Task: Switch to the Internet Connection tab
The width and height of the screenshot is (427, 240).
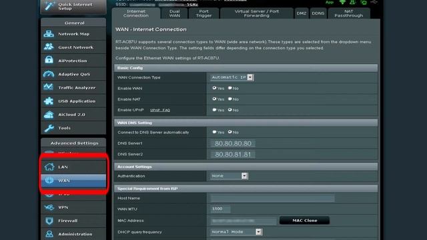Action: (x=136, y=13)
